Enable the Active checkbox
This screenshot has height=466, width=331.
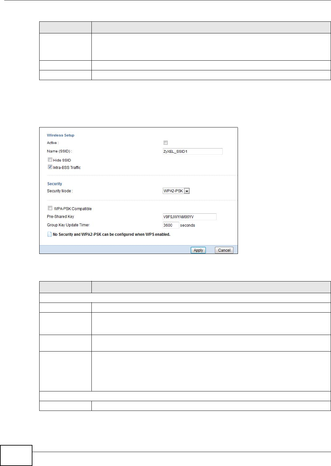click(166, 143)
